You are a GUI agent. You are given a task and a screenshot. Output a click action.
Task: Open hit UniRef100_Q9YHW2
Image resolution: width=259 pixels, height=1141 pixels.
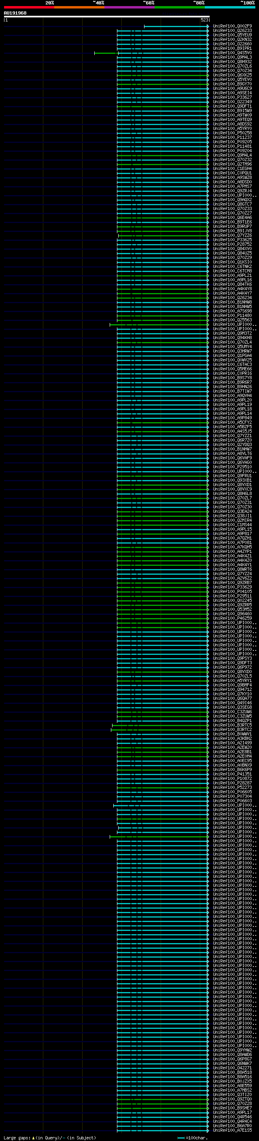point(232,1050)
